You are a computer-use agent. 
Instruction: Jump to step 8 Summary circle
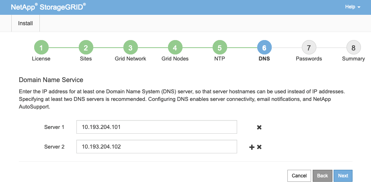(x=353, y=48)
